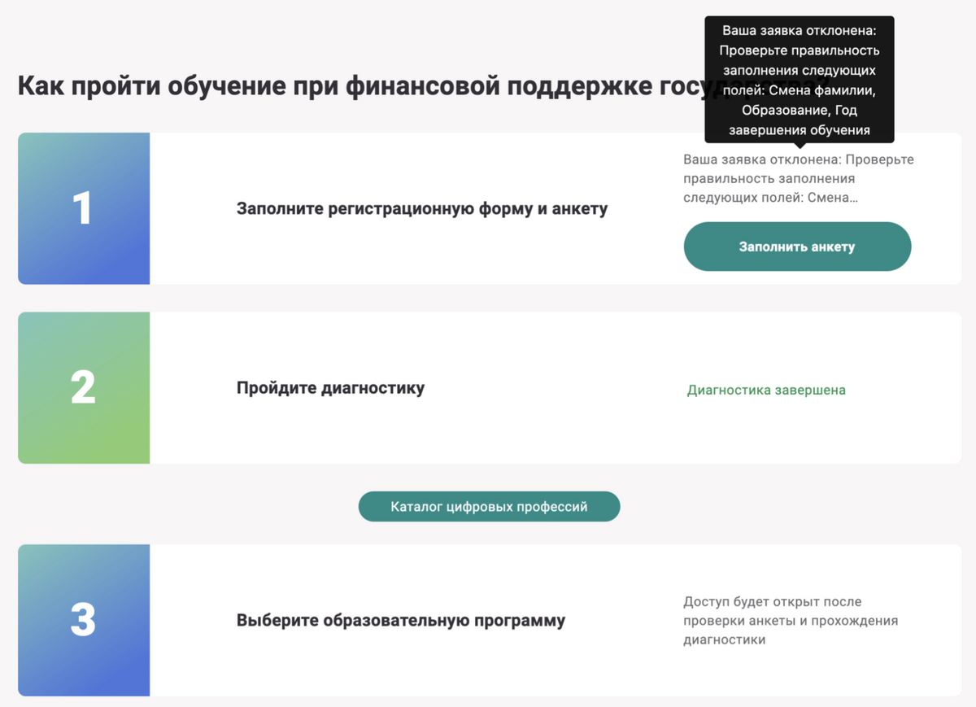Select the «Выберите образовательную программу» step title

400,620
